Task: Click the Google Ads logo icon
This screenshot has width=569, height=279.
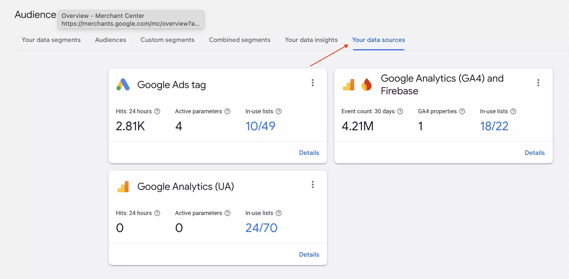Action: click(123, 84)
